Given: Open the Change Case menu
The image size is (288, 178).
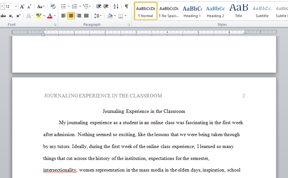Looking at the screenshot, I should [x=41, y=6].
